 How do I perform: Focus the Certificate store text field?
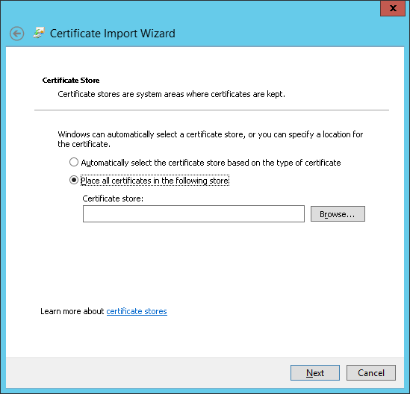pos(193,213)
